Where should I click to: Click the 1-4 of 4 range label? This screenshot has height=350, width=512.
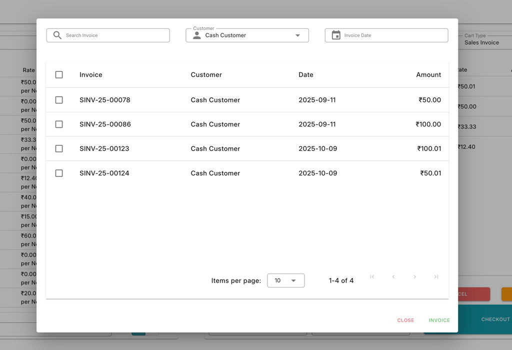341,281
